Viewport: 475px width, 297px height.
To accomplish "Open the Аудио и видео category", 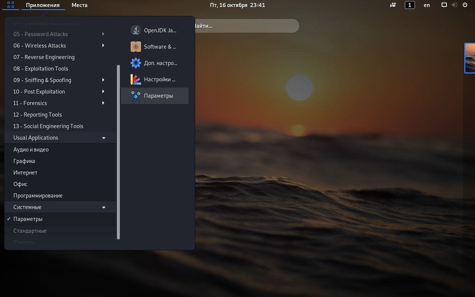I will click(60, 150).
